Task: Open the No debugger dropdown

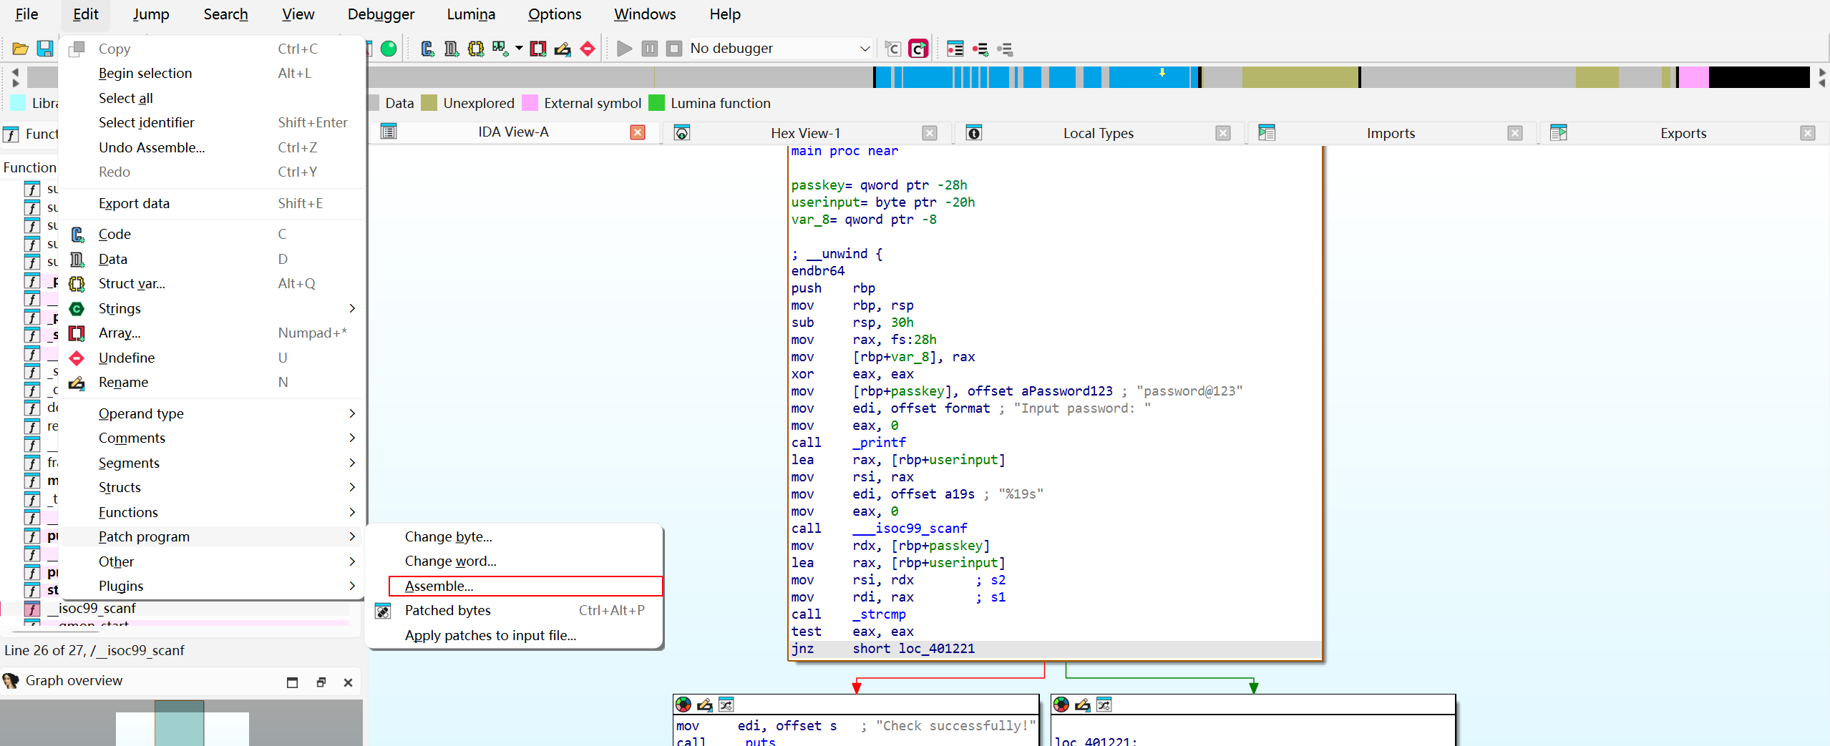Action: [x=865, y=49]
